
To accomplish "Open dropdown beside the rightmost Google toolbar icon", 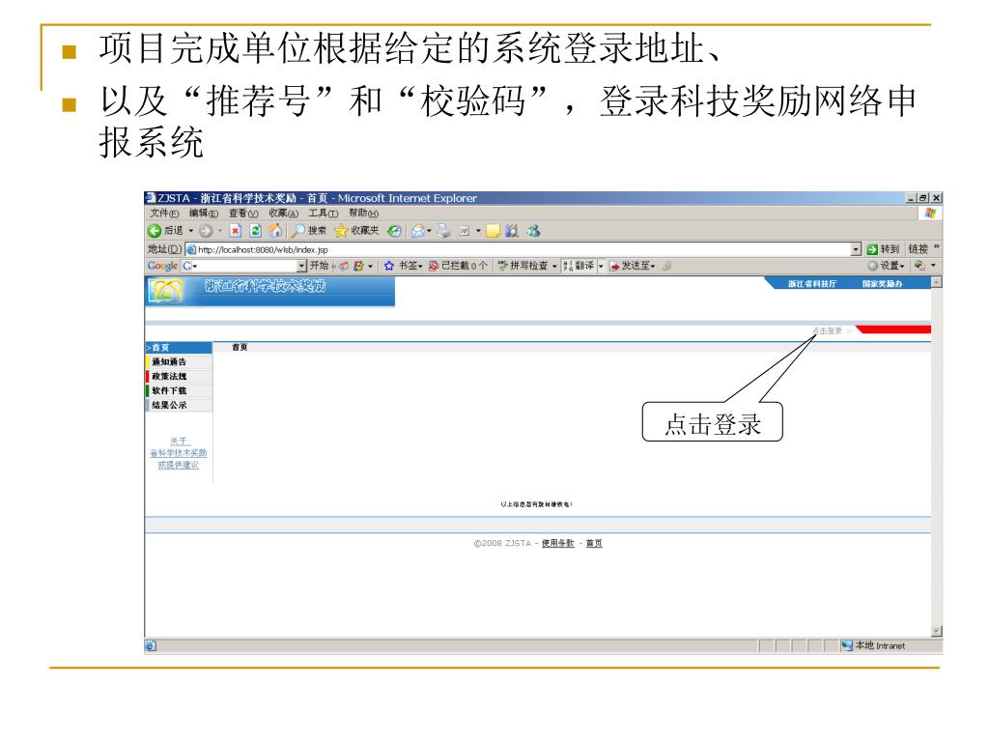I will [933, 266].
